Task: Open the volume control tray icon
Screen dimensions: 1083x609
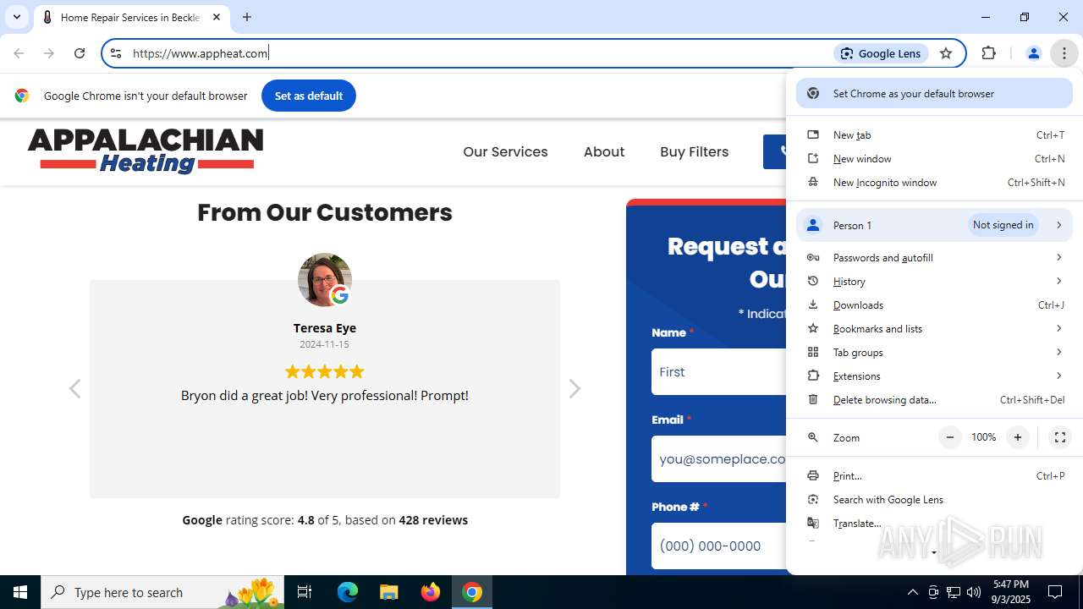Action: pyautogui.click(x=974, y=592)
